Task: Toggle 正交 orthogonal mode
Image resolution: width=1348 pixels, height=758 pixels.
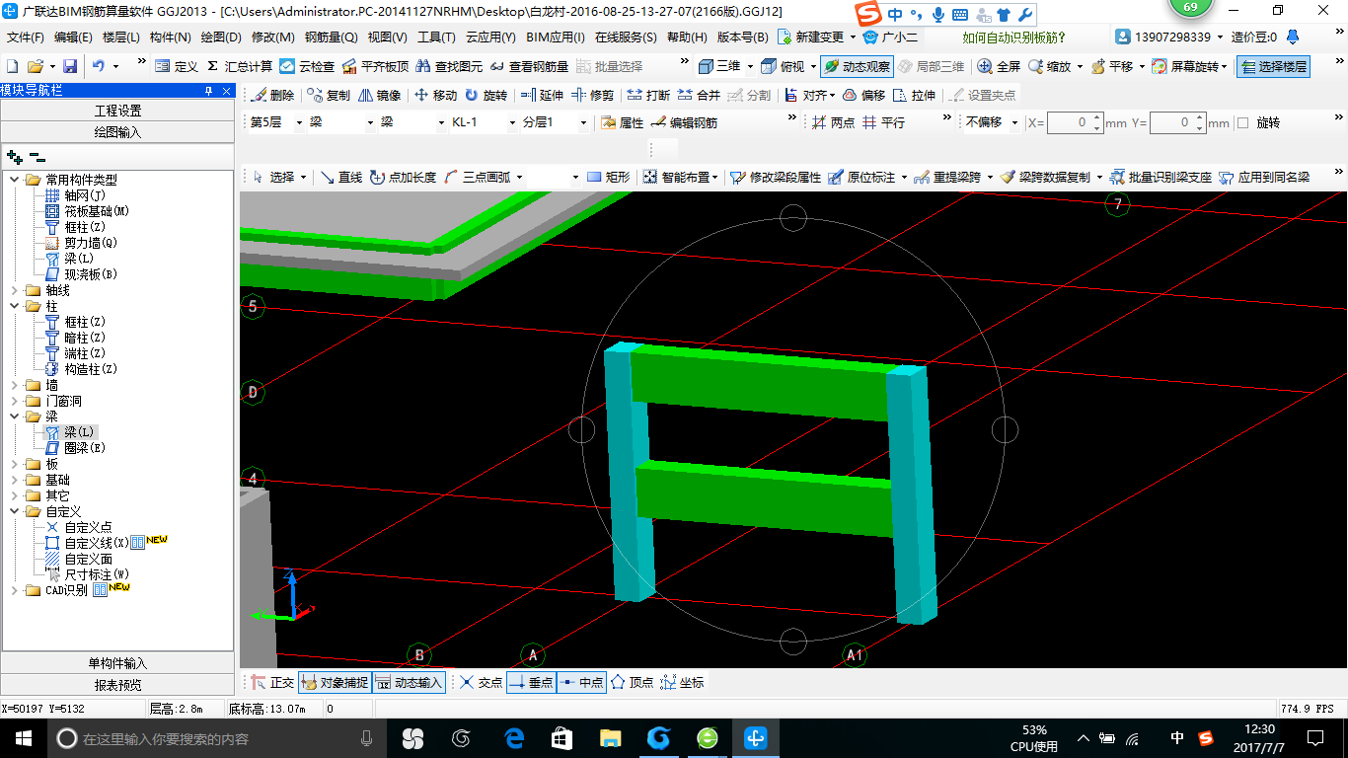Action: pyautogui.click(x=272, y=683)
